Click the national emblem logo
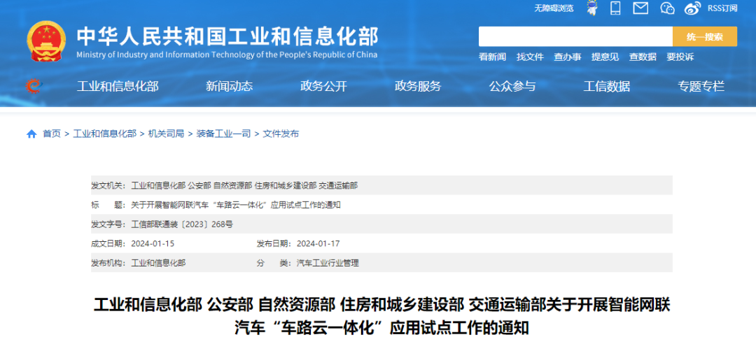This screenshot has height=358, width=756. point(45,42)
